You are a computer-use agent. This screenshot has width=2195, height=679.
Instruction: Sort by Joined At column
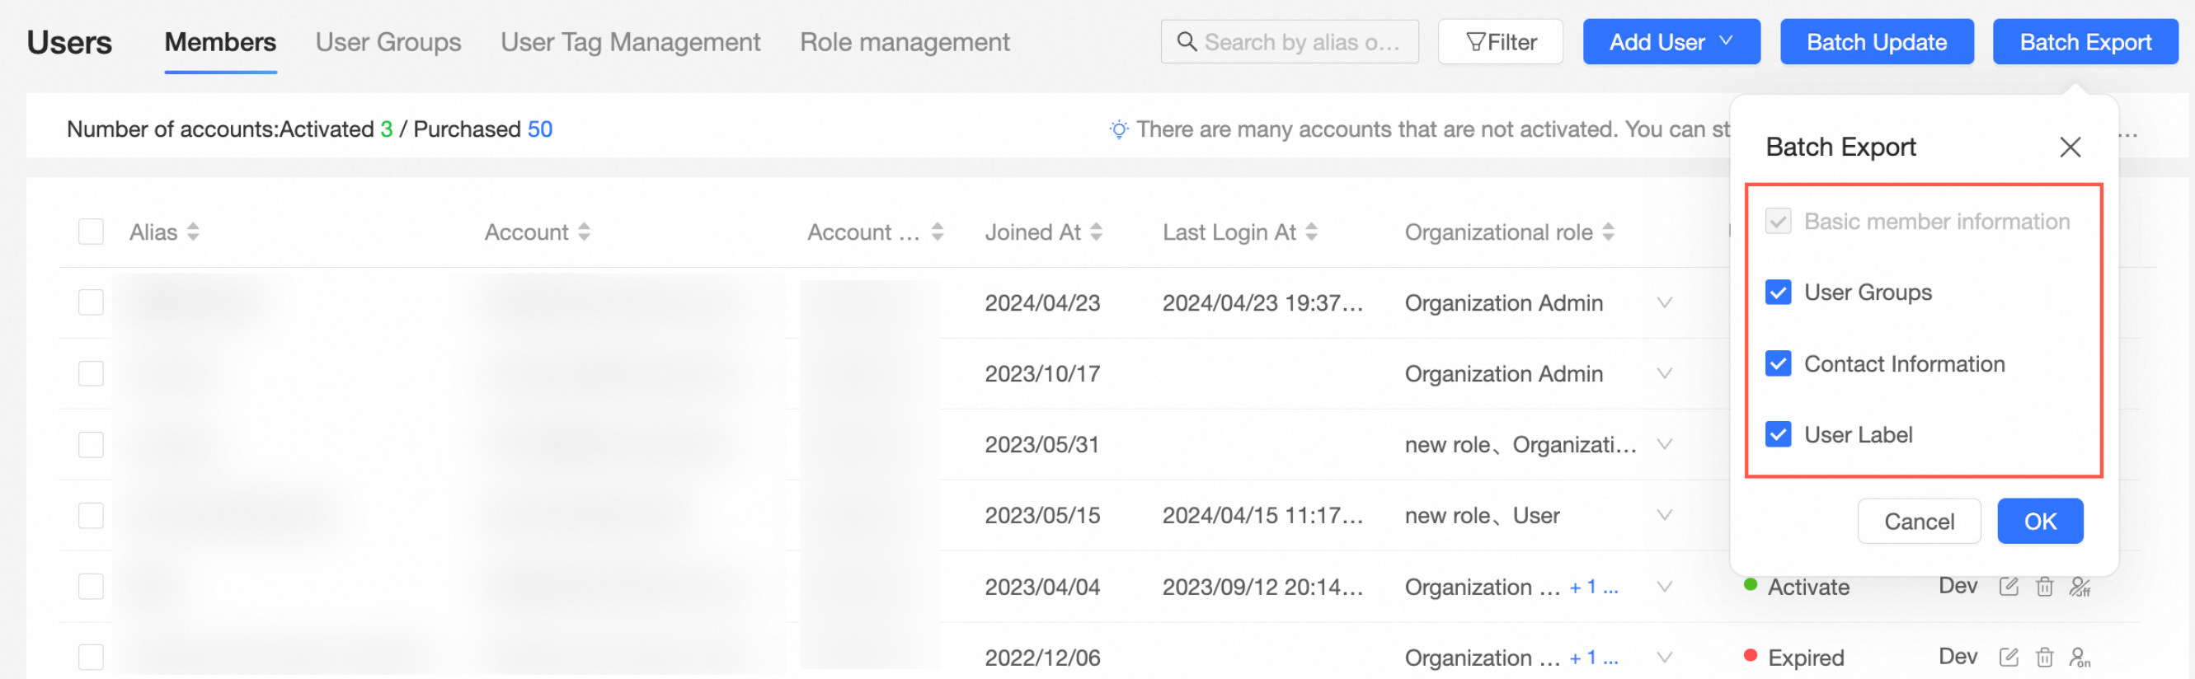coord(1097,232)
